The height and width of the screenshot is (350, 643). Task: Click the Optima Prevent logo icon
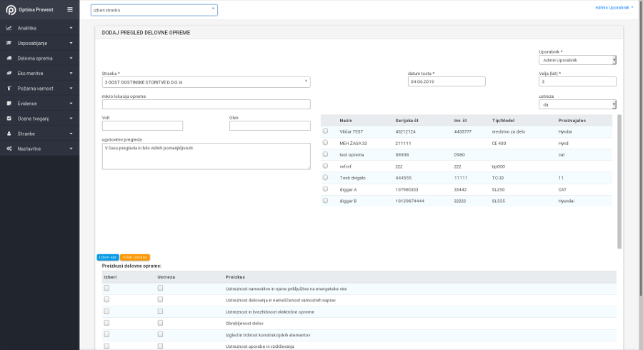coord(11,10)
